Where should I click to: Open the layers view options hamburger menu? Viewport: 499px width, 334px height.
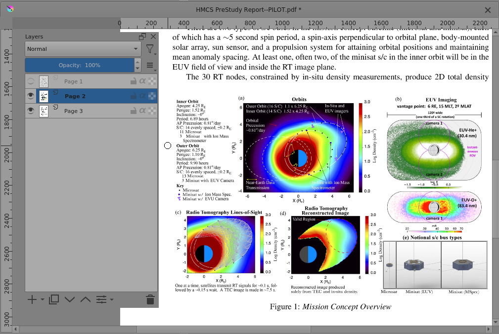(150, 65)
